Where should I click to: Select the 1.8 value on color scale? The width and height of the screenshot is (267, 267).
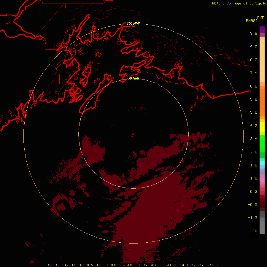click(x=254, y=165)
